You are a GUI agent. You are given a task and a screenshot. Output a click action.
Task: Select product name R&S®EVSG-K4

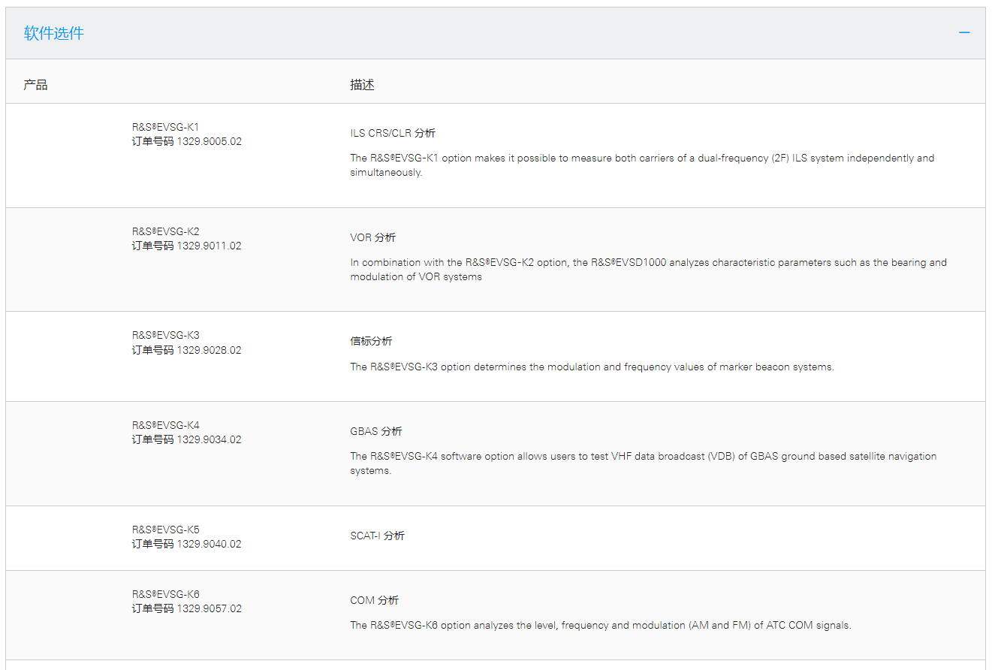(x=166, y=425)
